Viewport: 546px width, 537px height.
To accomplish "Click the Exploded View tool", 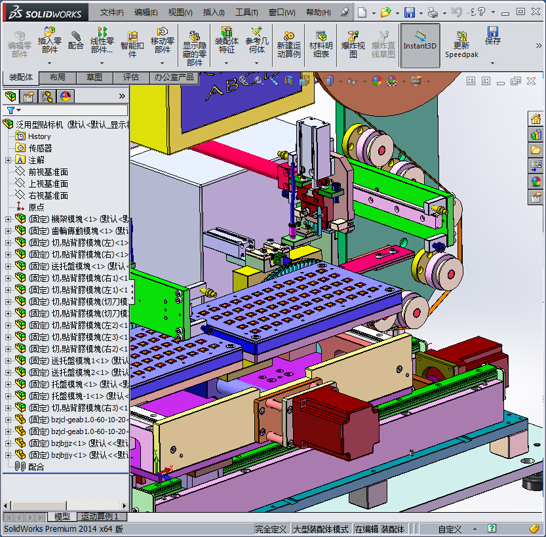I will pyautogui.click(x=353, y=44).
